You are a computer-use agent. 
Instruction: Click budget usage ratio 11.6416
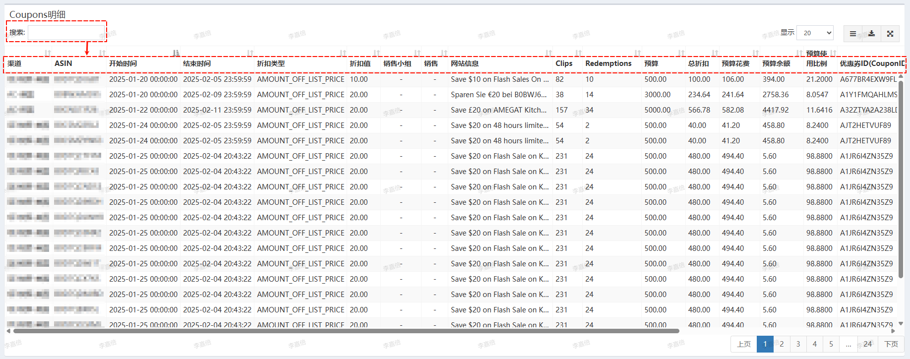tap(819, 110)
